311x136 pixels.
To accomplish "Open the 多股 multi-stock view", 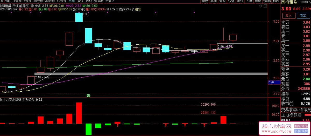I will [x=222, y=1].
